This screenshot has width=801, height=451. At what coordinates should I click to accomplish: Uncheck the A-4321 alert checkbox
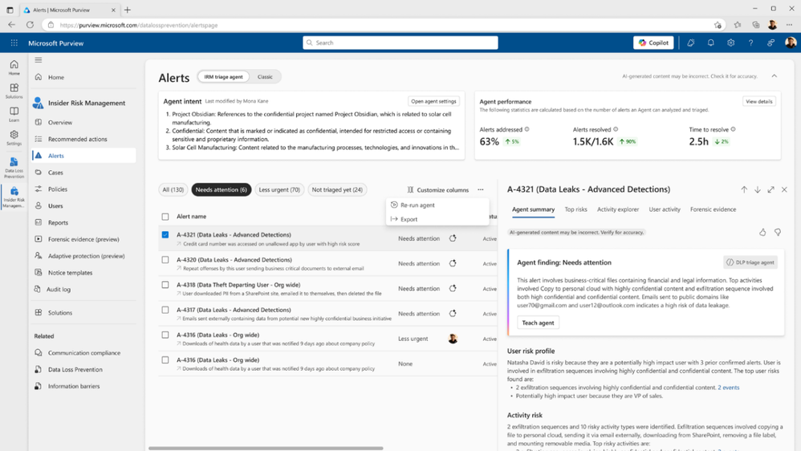[x=165, y=235]
